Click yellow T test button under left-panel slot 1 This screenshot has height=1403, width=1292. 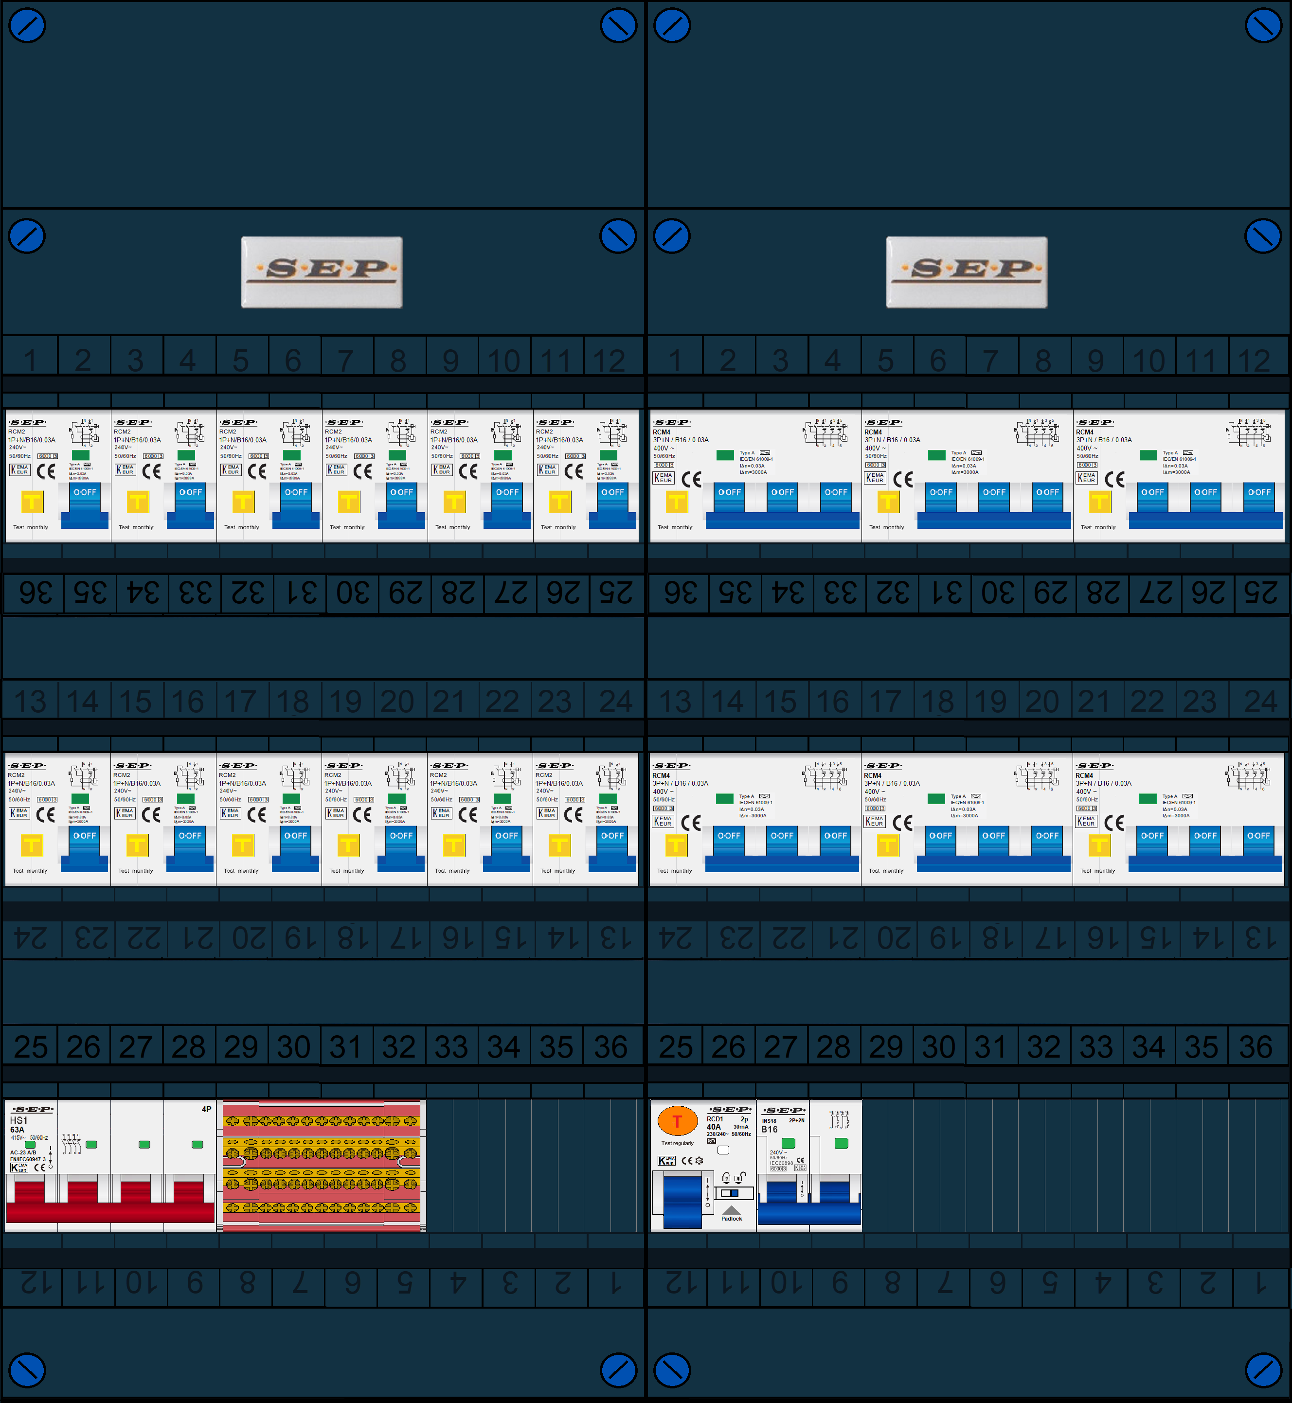click(32, 501)
